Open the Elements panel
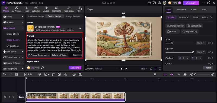 (x=57, y=9)
